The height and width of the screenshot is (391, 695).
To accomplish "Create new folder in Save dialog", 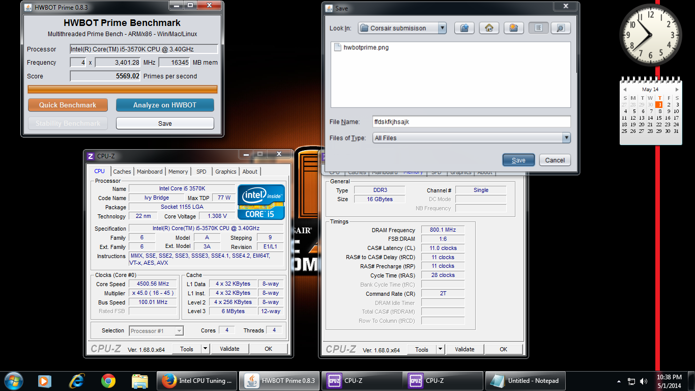I will pyautogui.click(x=514, y=28).
